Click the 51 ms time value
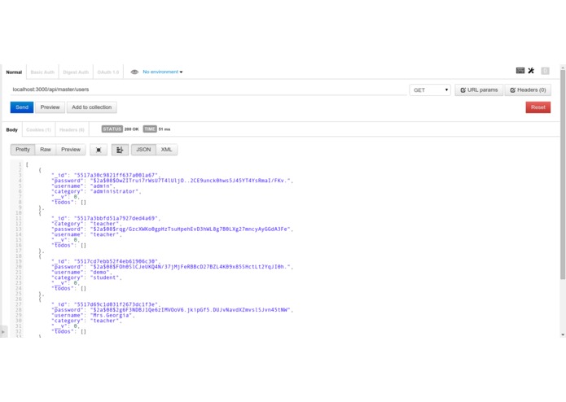Screen dimensions: 566x402 [165, 129]
